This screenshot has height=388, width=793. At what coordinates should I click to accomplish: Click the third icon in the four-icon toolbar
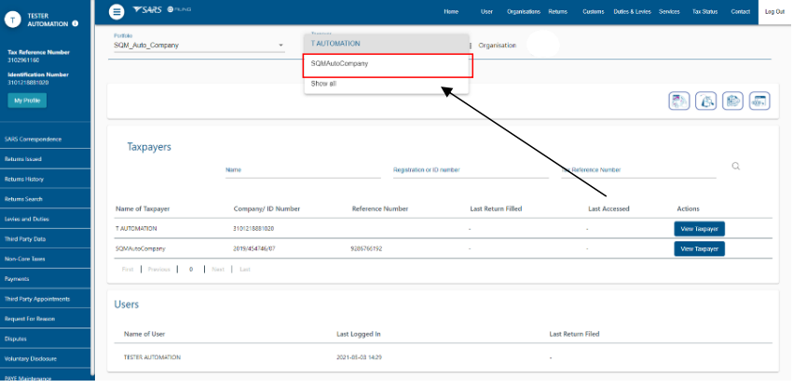(732, 101)
